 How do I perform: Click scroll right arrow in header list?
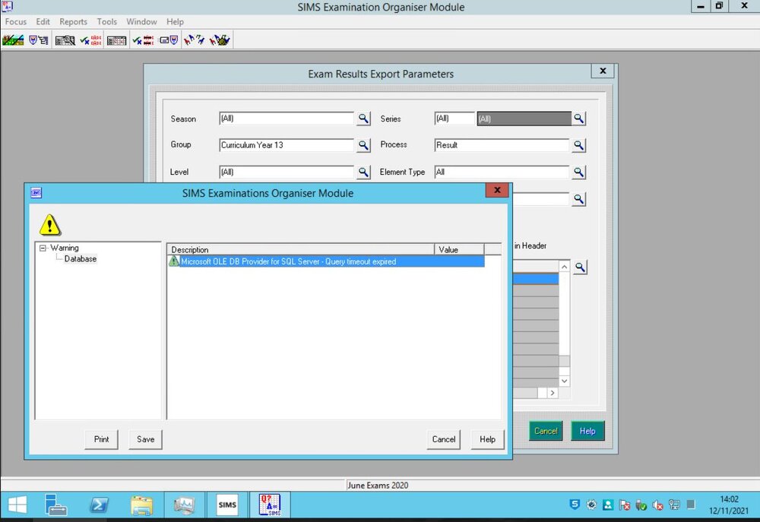tap(553, 393)
